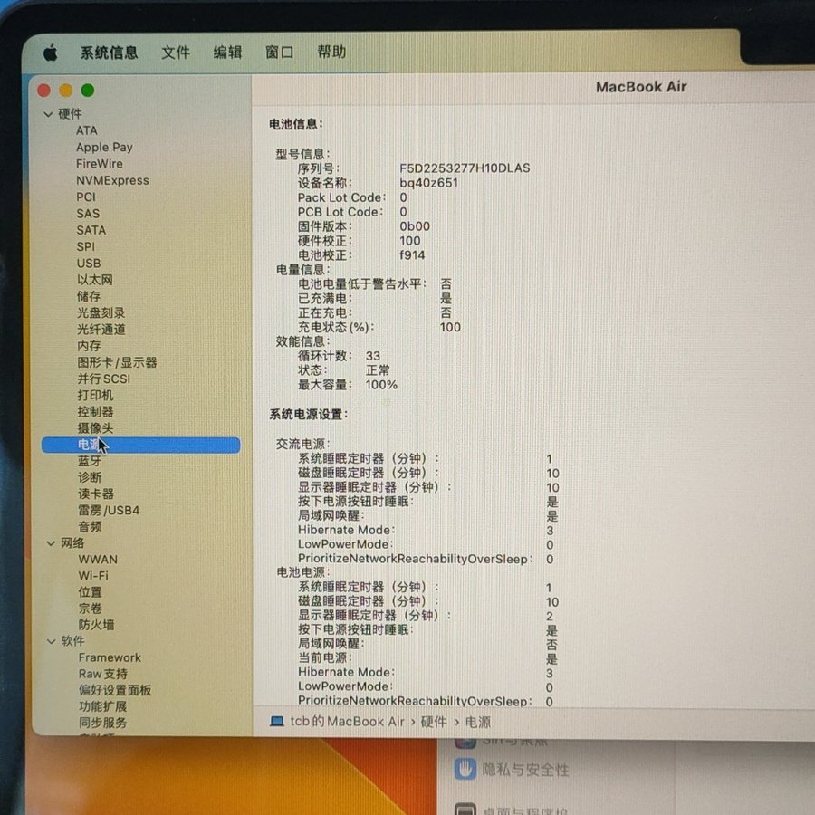The image size is (815, 815).
Task: Select SATA in the sidebar
Action: click(91, 230)
